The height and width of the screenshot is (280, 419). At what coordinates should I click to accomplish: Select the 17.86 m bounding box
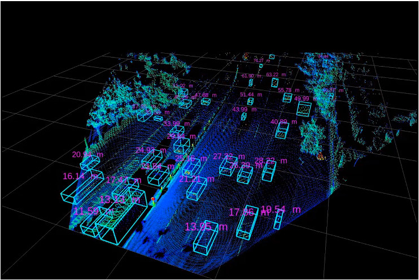pyautogui.click(x=247, y=223)
